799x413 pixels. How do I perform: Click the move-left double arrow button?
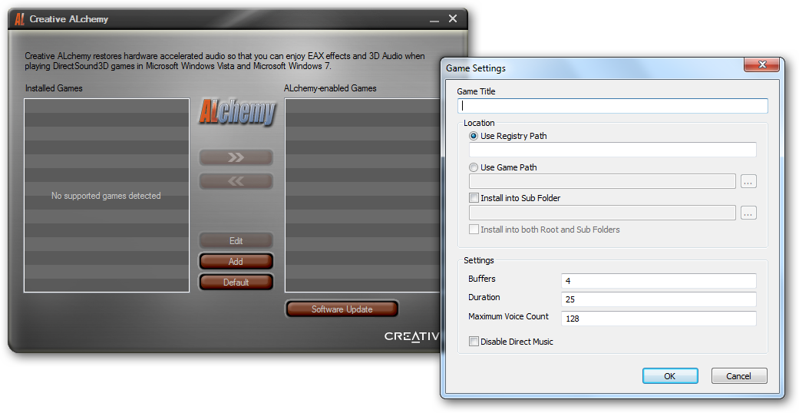click(236, 181)
